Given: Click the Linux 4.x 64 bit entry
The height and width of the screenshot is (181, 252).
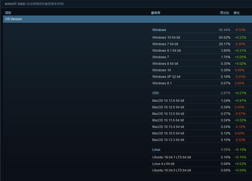Looking at the screenshot, I should coord(163,164).
